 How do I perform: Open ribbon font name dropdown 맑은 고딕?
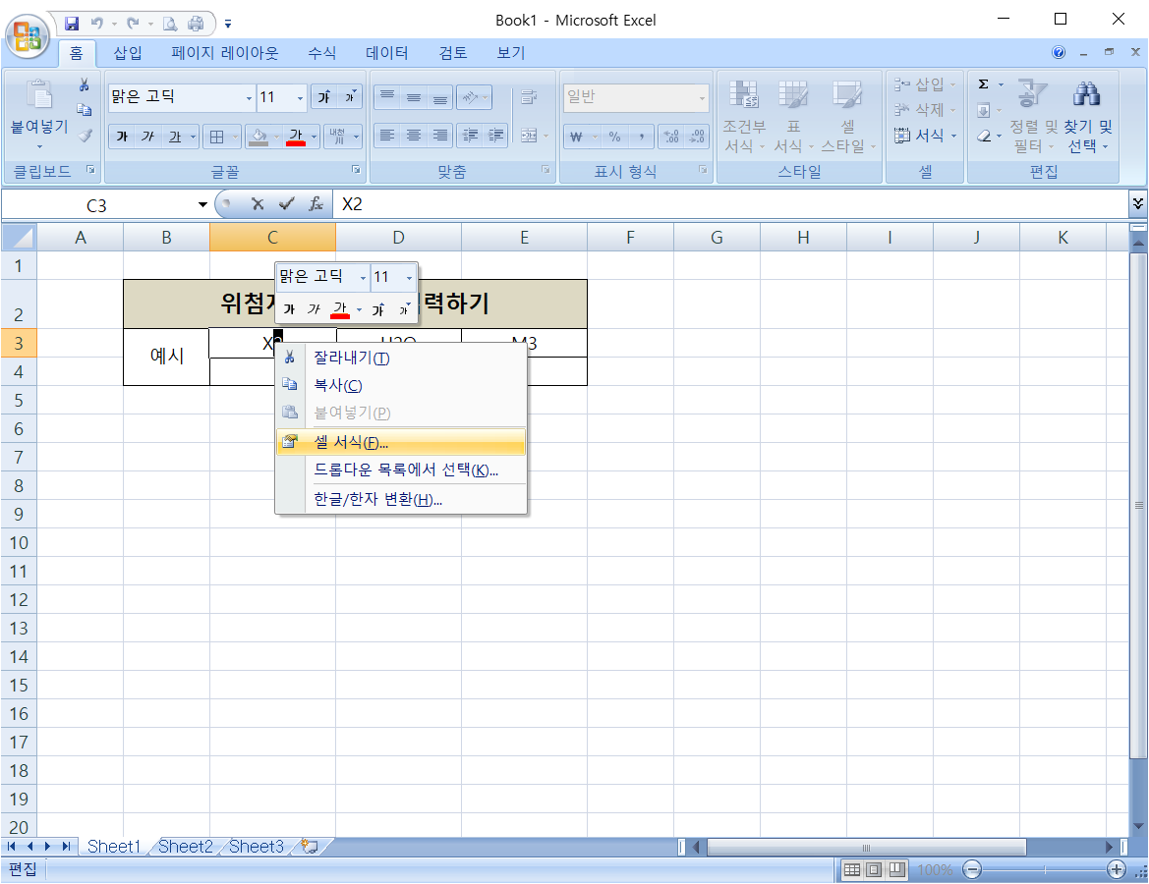(x=249, y=97)
